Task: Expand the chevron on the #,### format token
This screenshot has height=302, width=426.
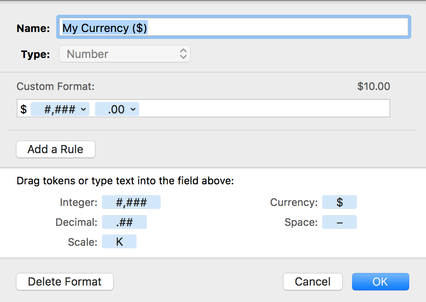Action: [x=83, y=109]
